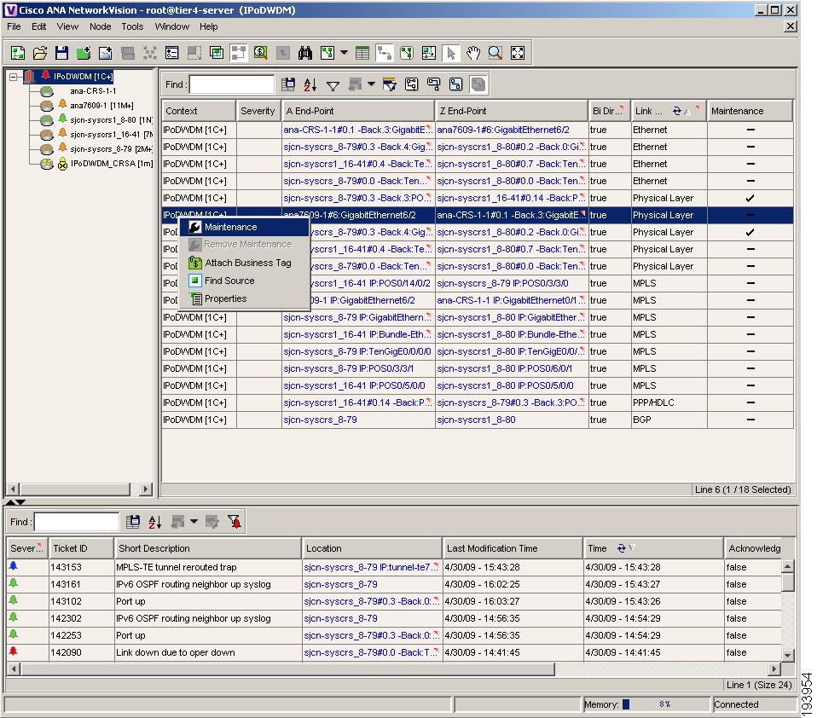Open the dropdown arrow in tickets toolbar
817x718 pixels.
(194, 521)
